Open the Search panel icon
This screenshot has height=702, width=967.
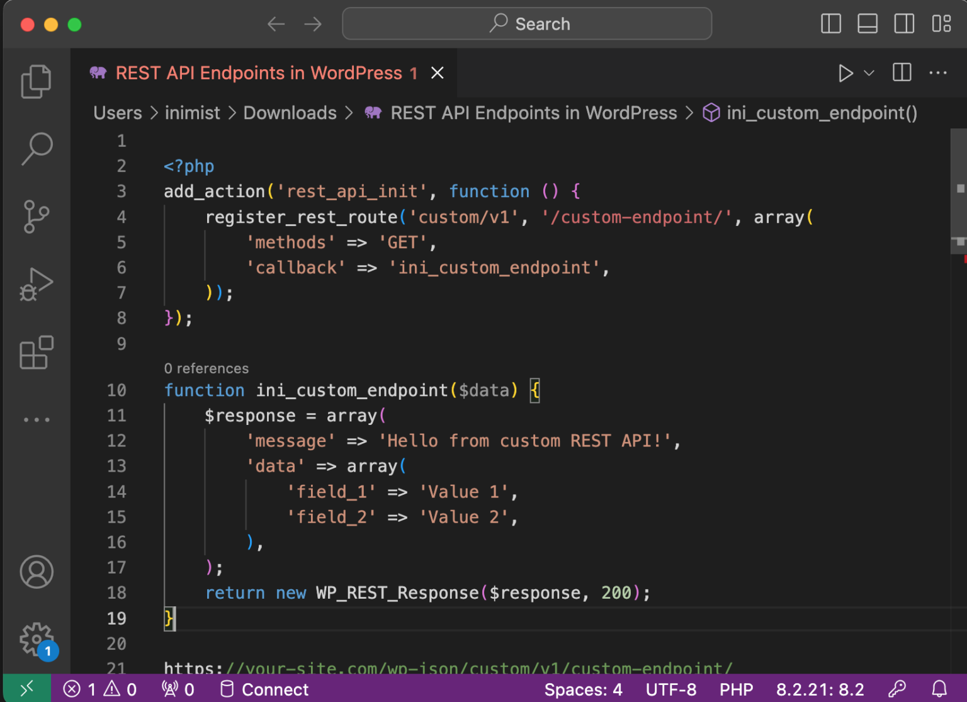[x=36, y=148]
